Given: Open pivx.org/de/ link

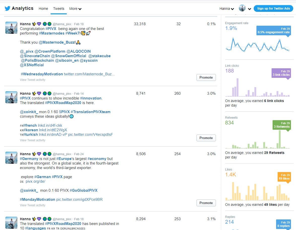Looking at the screenshot, I should [x=36, y=181].
